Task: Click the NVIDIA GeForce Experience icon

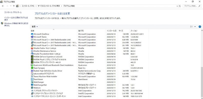Action: [x=32, y=57]
